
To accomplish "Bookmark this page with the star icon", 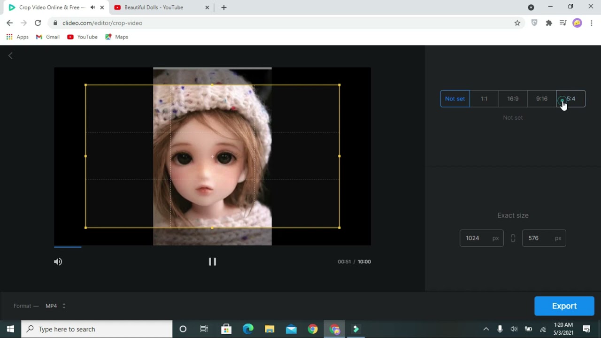I will click(x=517, y=23).
